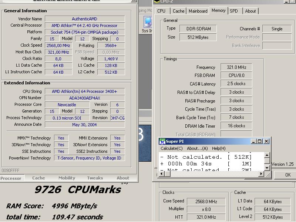
Task: Click the SSE2 Instructions Yes field
Action: point(117,151)
